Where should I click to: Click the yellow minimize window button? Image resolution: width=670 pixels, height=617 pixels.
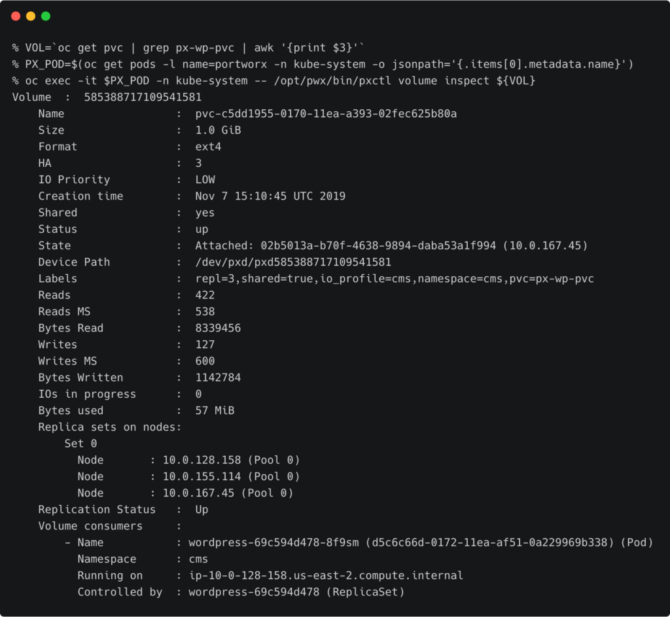point(31,16)
